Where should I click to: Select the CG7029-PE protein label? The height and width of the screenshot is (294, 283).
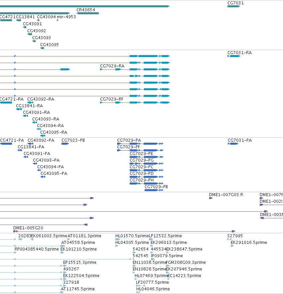click(x=141, y=154)
